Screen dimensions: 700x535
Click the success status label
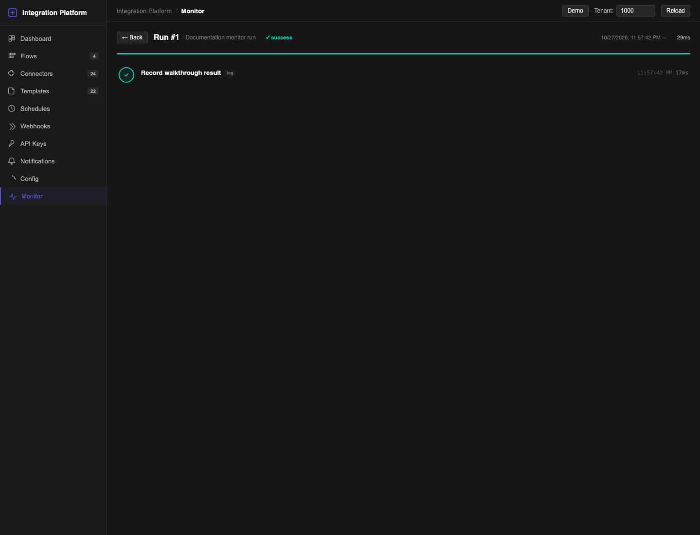(x=279, y=37)
